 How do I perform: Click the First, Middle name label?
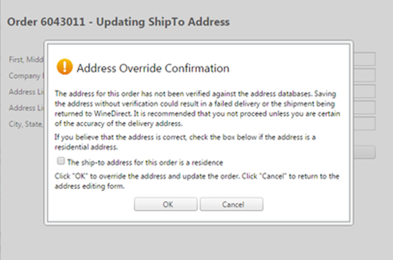(26, 59)
